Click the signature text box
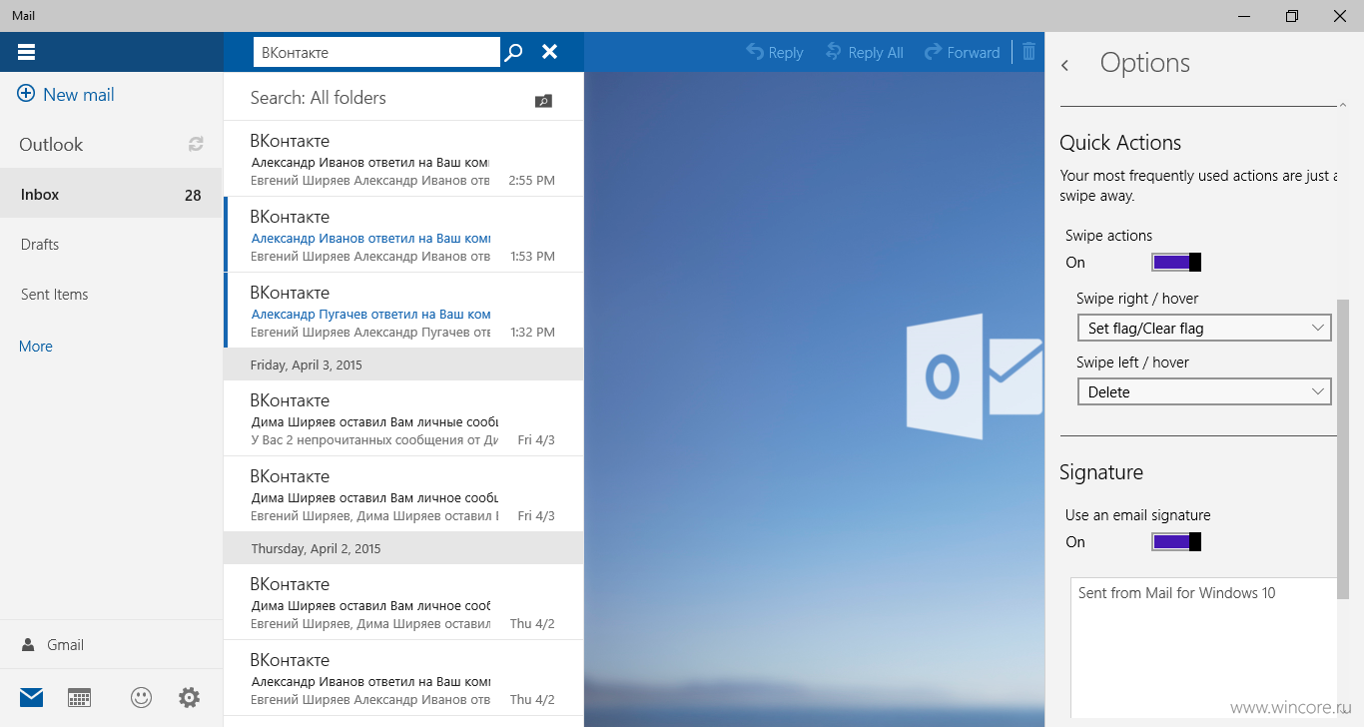1364x727 pixels. (1203, 647)
